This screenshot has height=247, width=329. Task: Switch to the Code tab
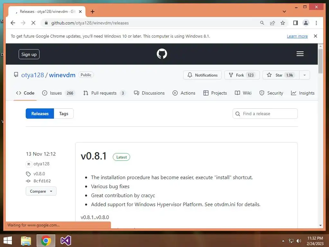pyautogui.click(x=25, y=93)
